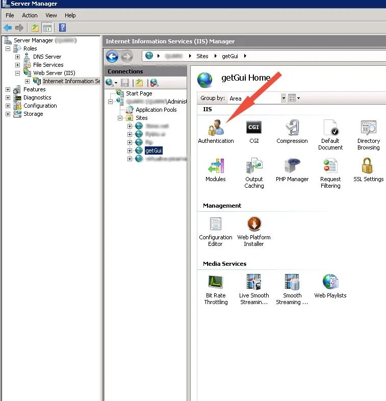Image resolution: width=386 pixels, height=401 pixels.
Task: Expand the Features node
Action: 8,89
